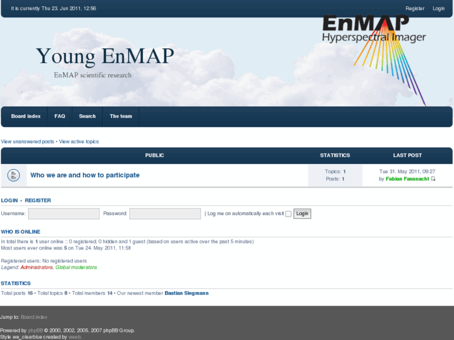The width and height of the screenshot is (454, 340).
Task: Click the REGISTER heading link
Action: coord(38,200)
